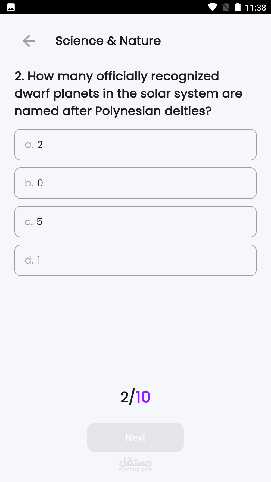Select answer option a. 2
The image size is (271, 482).
pyautogui.click(x=135, y=145)
